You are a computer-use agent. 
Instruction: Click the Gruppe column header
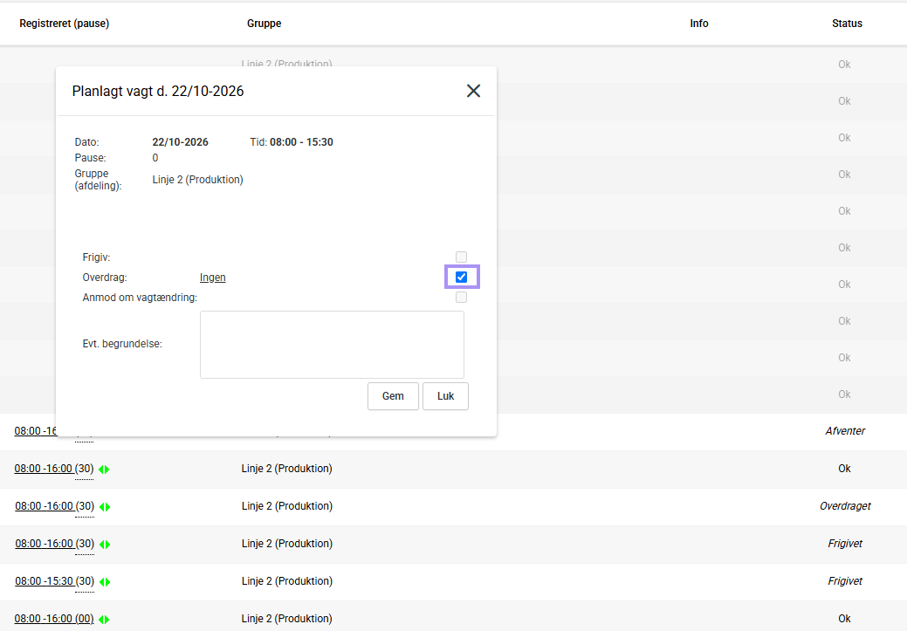pyautogui.click(x=265, y=24)
